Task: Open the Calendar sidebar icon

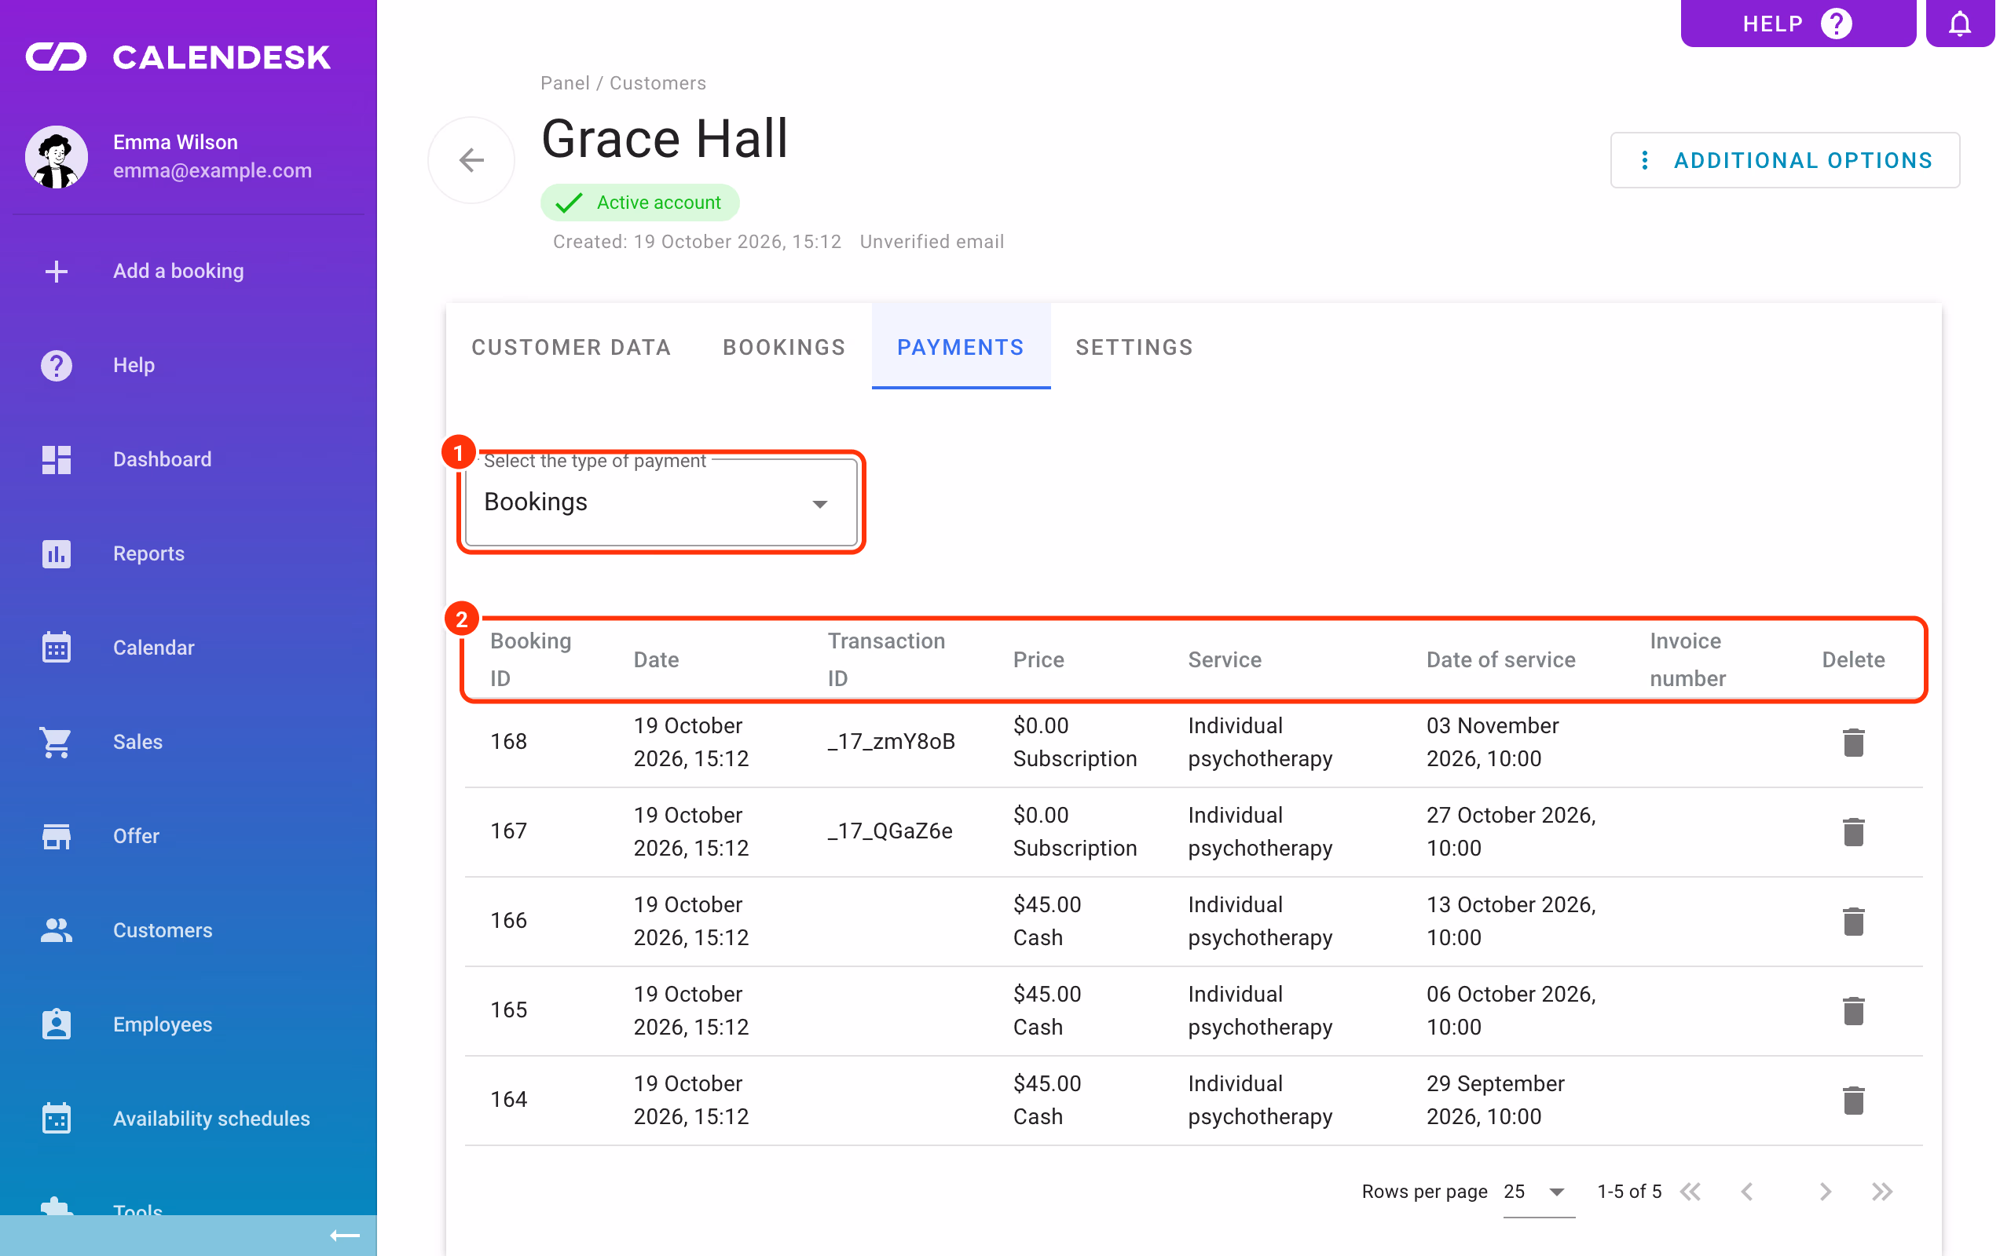Action: point(57,648)
